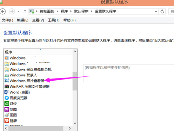This screenshot has height=132, width=174.
Task: Click the 程序 breadcrumb
Action: (64, 11)
